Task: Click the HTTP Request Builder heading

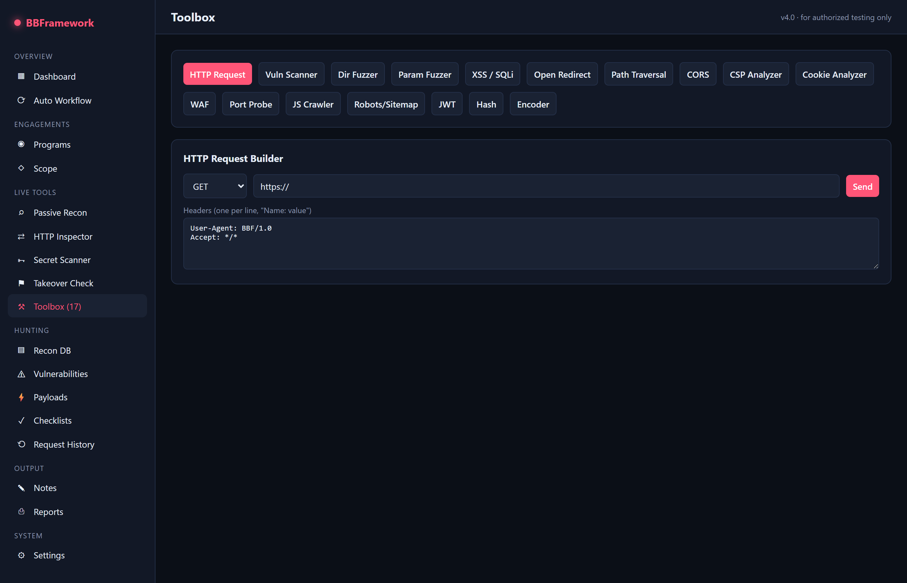Action: click(x=233, y=158)
